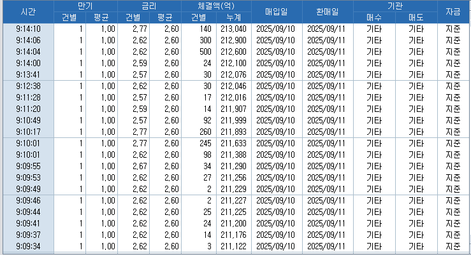Click the 매도 column header

(x=416, y=18)
